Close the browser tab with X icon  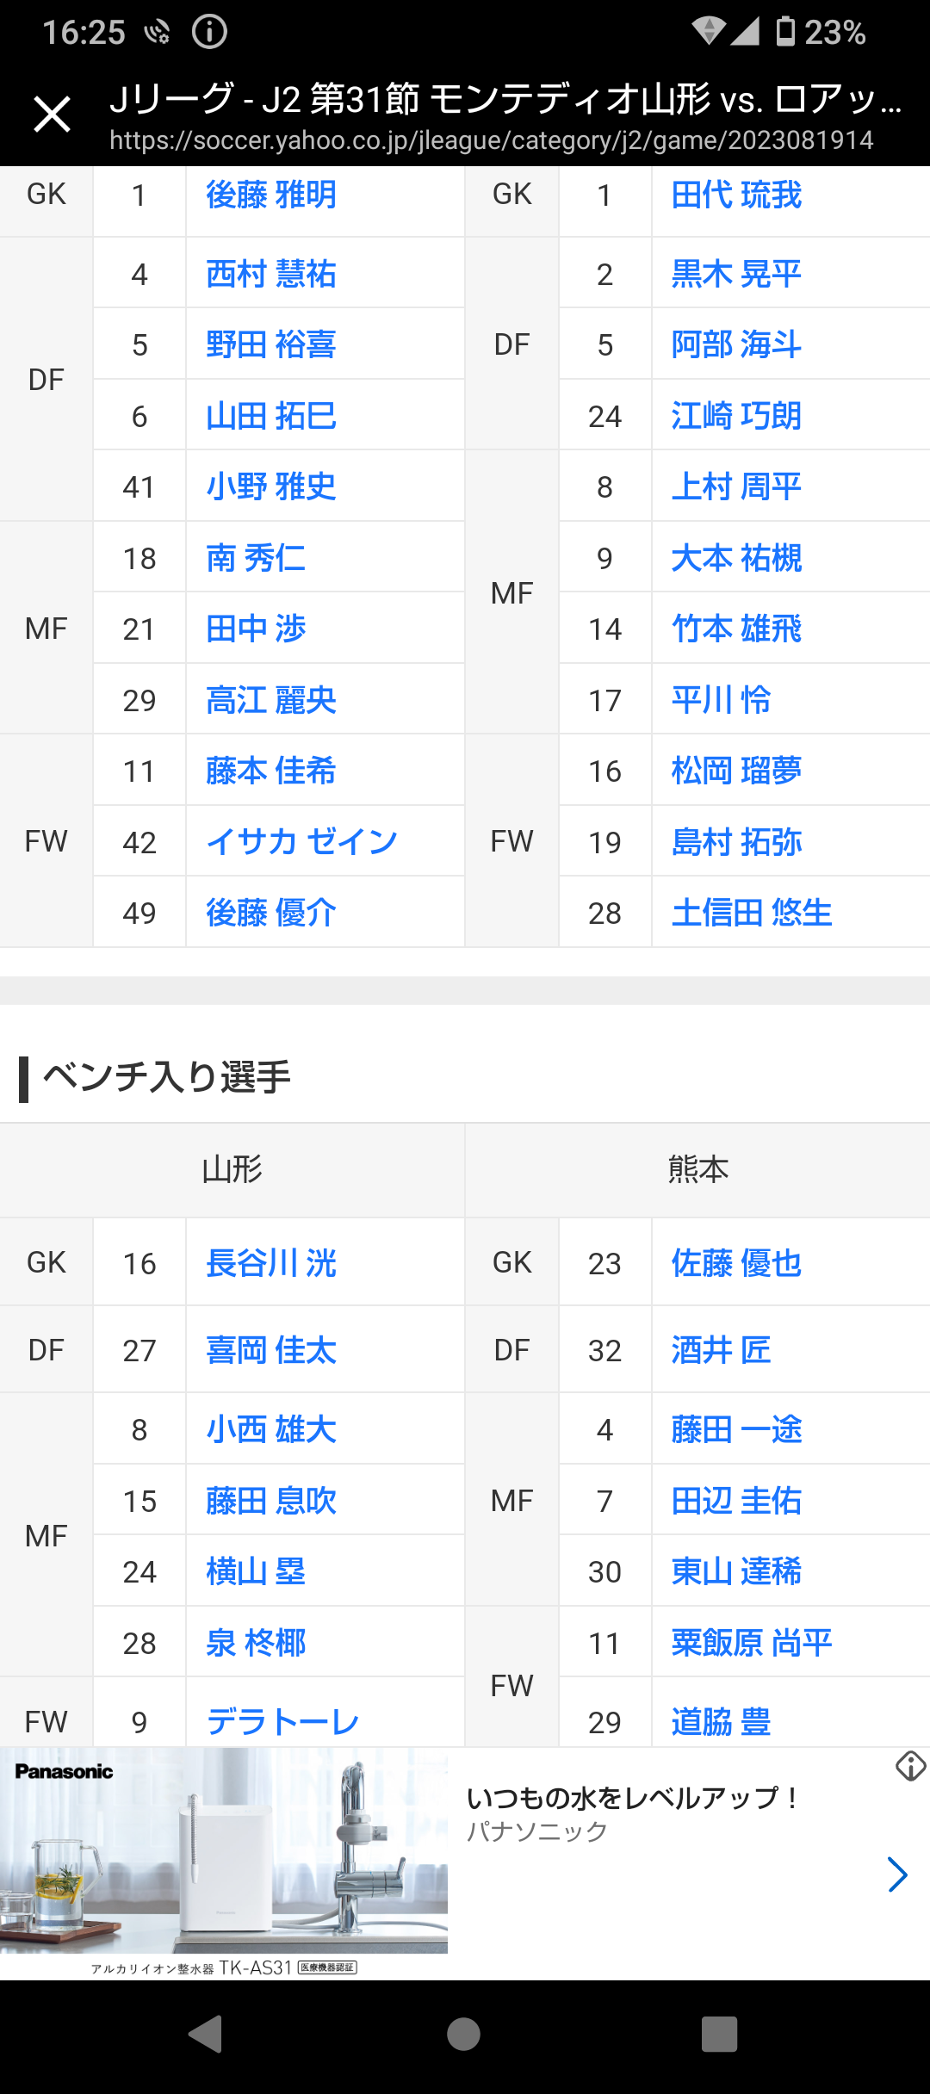click(52, 115)
